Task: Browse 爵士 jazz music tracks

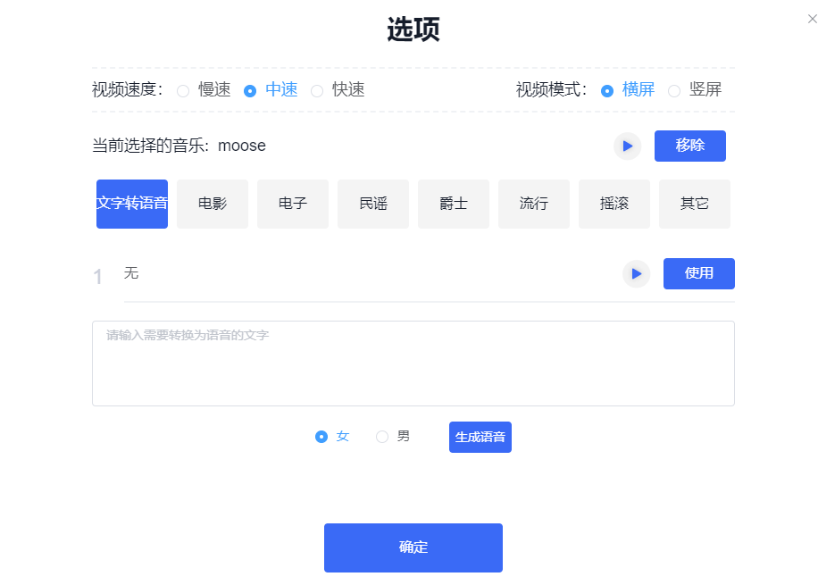Action: tap(453, 204)
